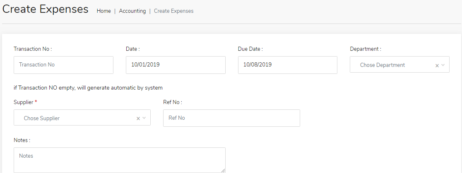Clear the Supplier selection with the x icon
462x173 pixels.
(x=138, y=118)
